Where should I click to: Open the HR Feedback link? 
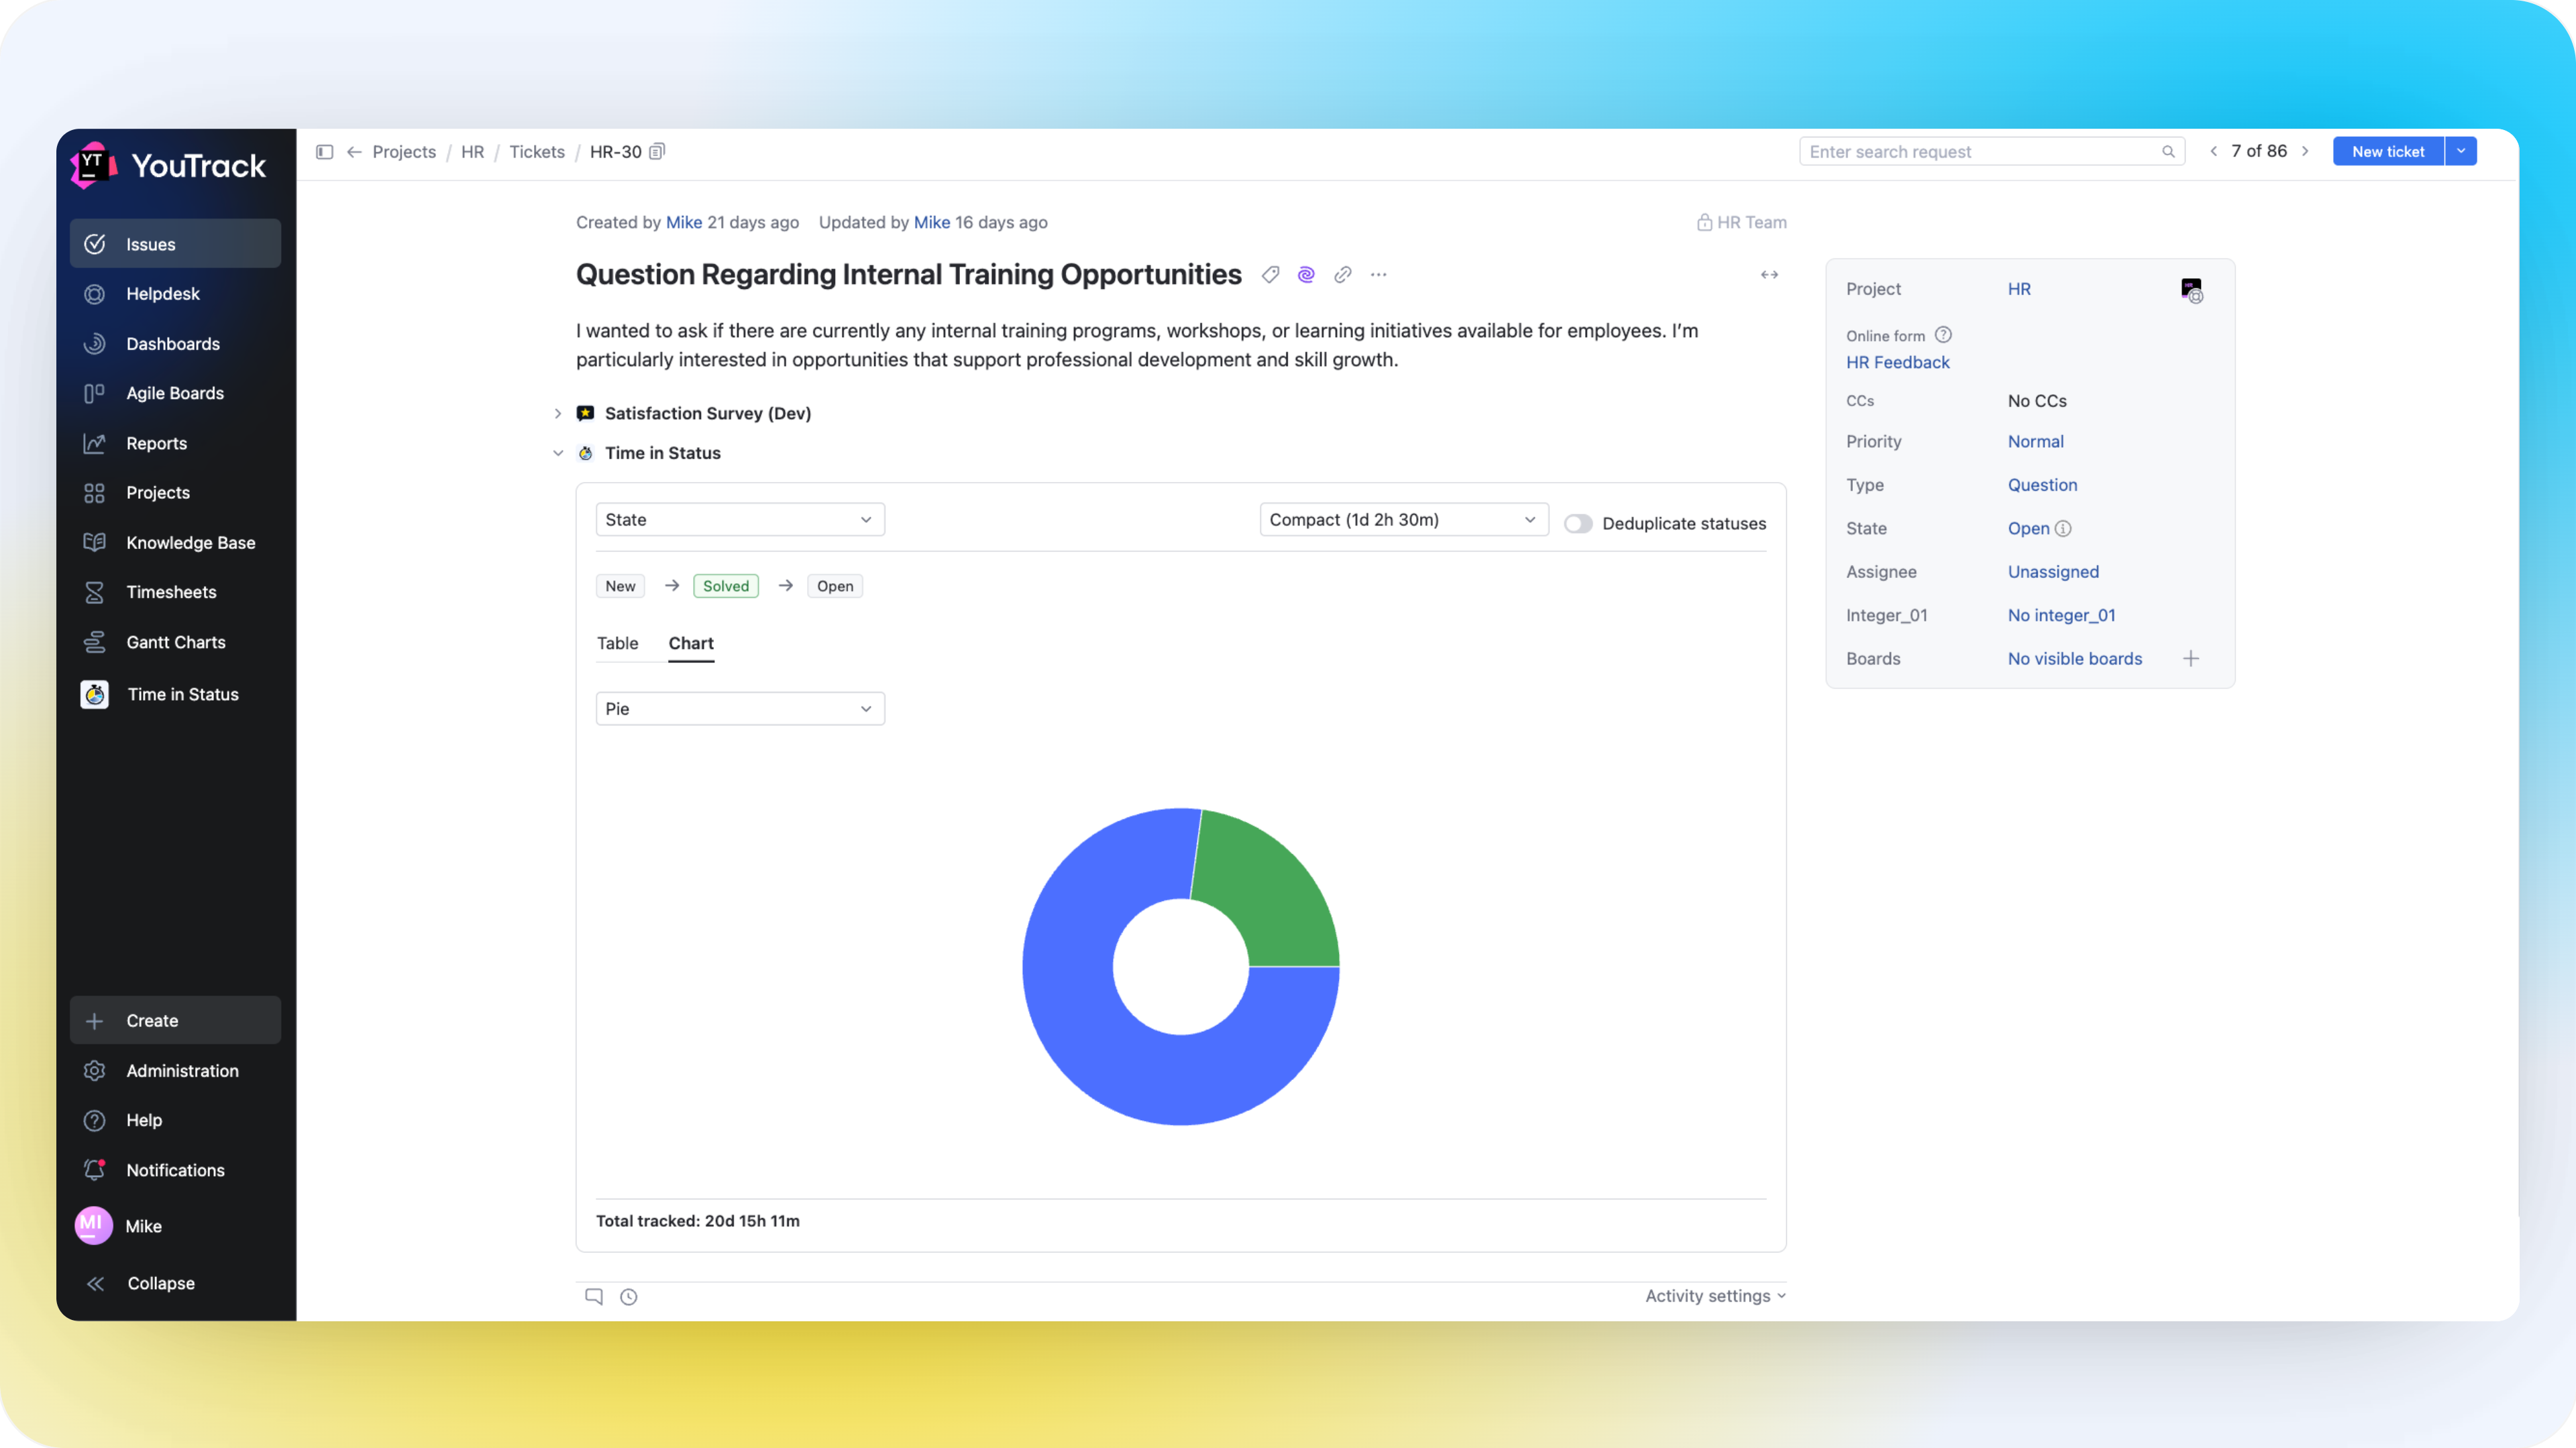coord(1897,363)
